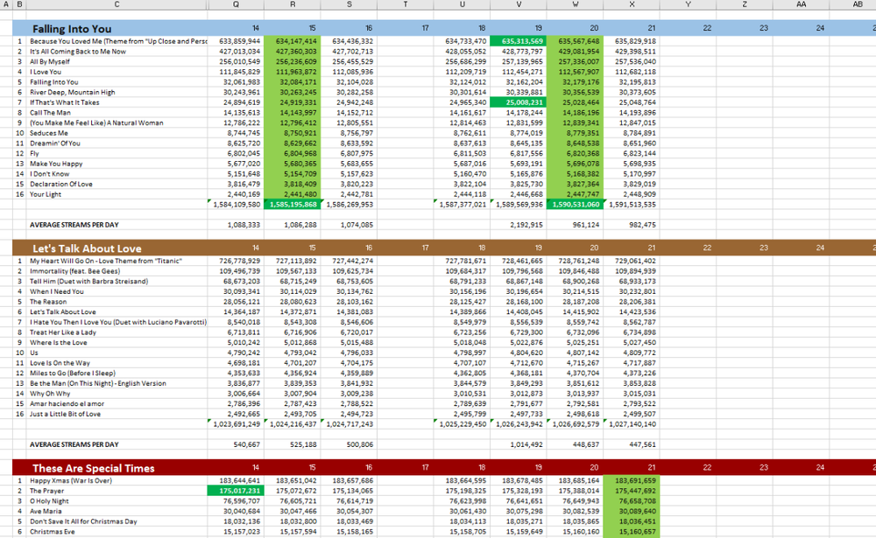This screenshot has width=876, height=538.
Task: Click the average value 1,014,492
Action: 519,444
